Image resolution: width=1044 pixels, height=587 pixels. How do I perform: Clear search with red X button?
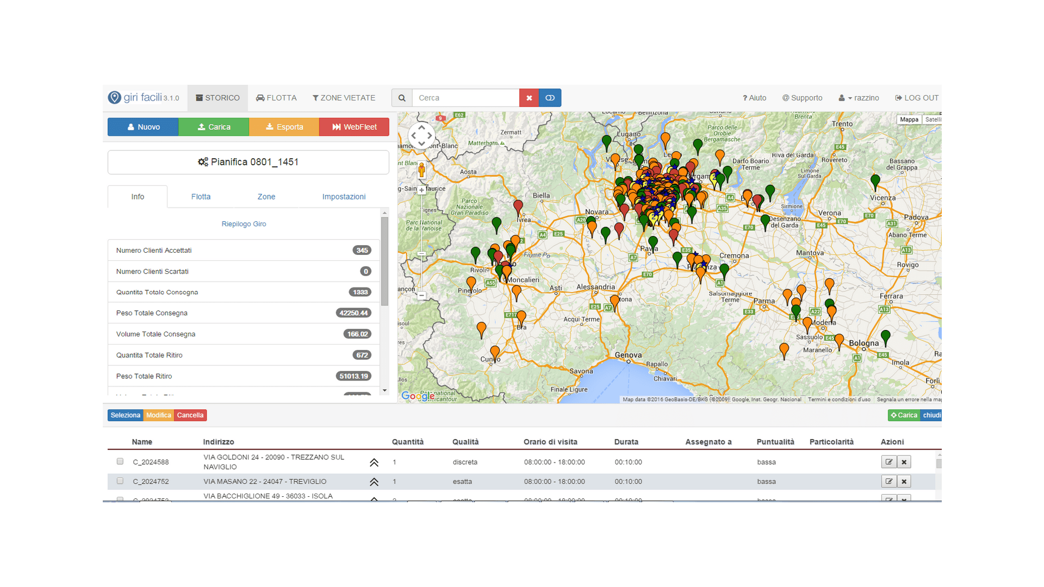tap(529, 98)
